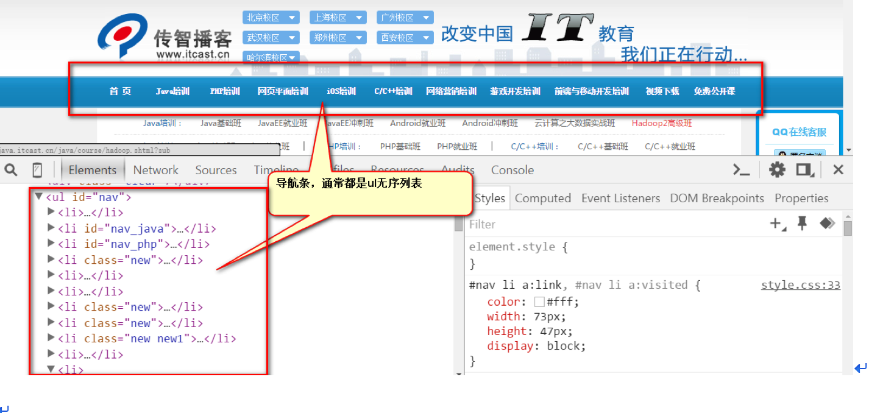
Task: Click the New Style Rule plus icon
Action: click(777, 224)
